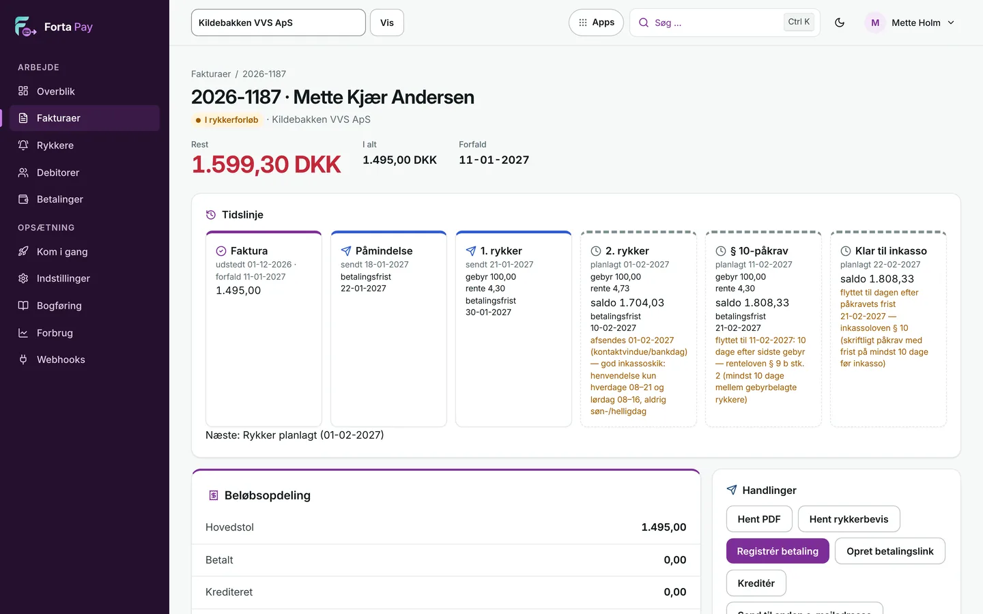Image resolution: width=983 pixels, height=614 pixels.
Task: Click the Klar til inkasso clock icon
Action: (x=846, y=251)
